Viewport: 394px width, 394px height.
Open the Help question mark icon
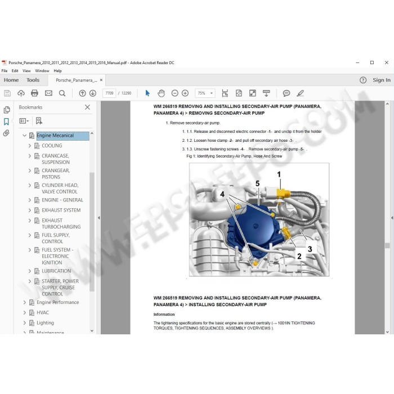tap(363, 80)
